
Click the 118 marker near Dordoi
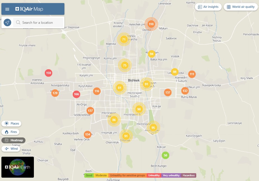click(151, 24)
